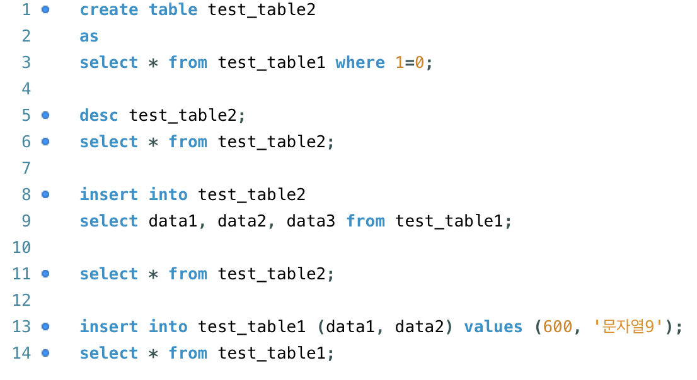Click the statement marker dot on line 6

(x=45, y=142)
